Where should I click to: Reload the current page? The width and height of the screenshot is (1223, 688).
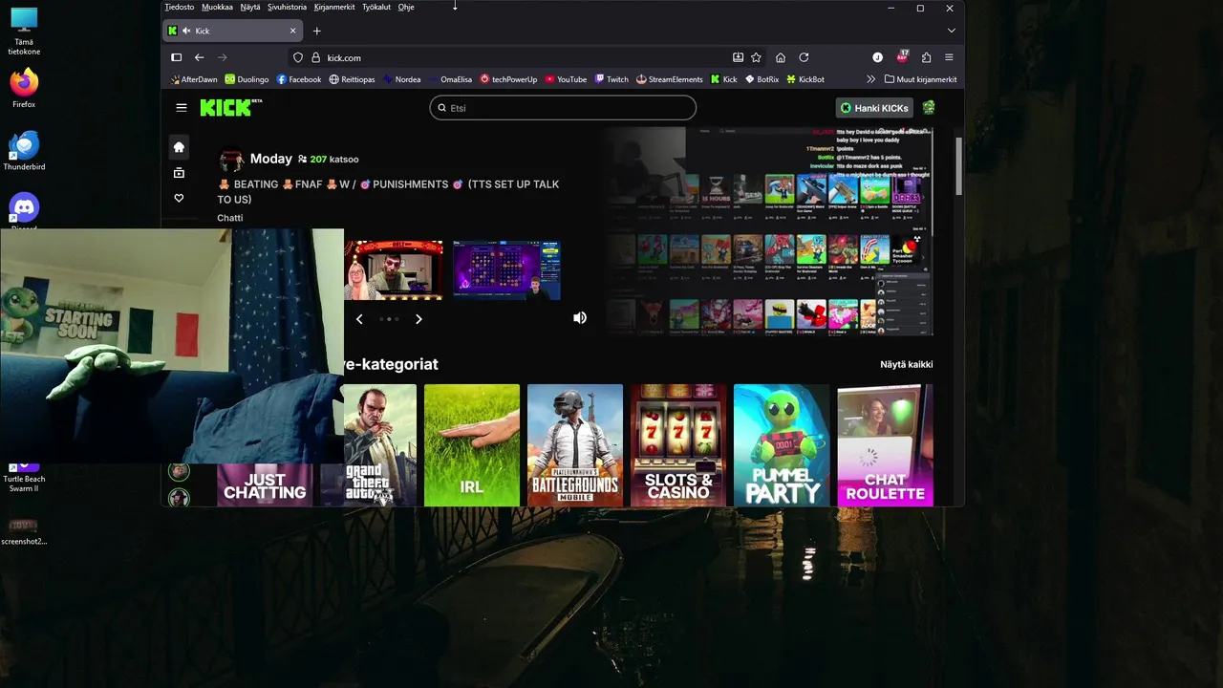pos(804,57)
